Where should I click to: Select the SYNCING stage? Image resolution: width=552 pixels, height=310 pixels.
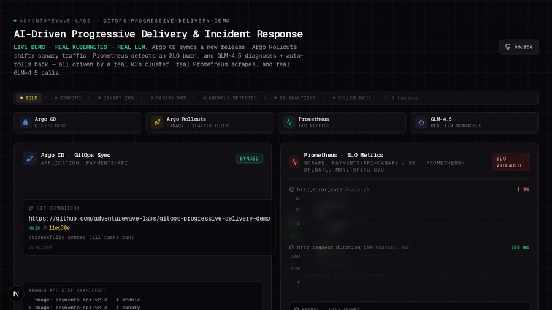67,97
